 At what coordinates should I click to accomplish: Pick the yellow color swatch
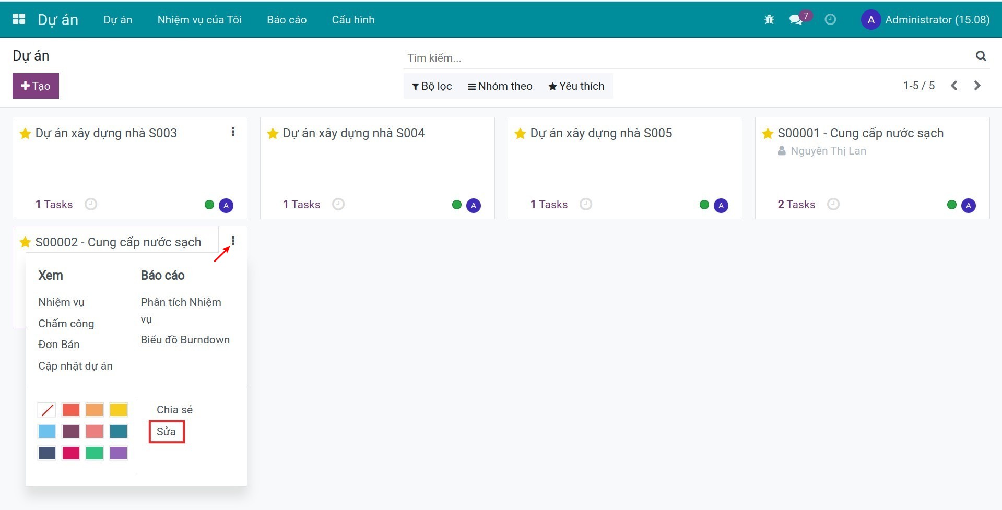(119, 410)
